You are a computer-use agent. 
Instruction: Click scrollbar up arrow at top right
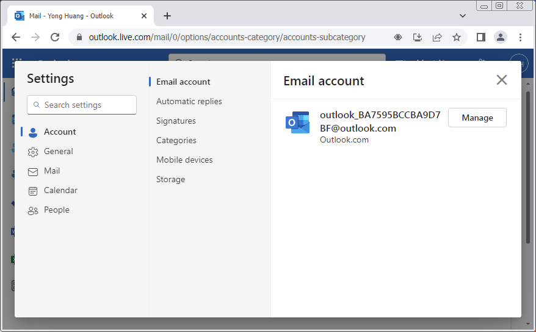point(528,83)
